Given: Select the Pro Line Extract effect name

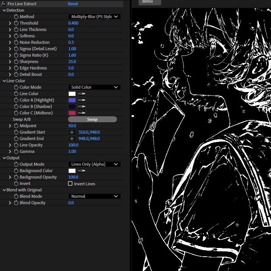Looking at the screenshot, I should pyautogui.click(x=22, y=4).
